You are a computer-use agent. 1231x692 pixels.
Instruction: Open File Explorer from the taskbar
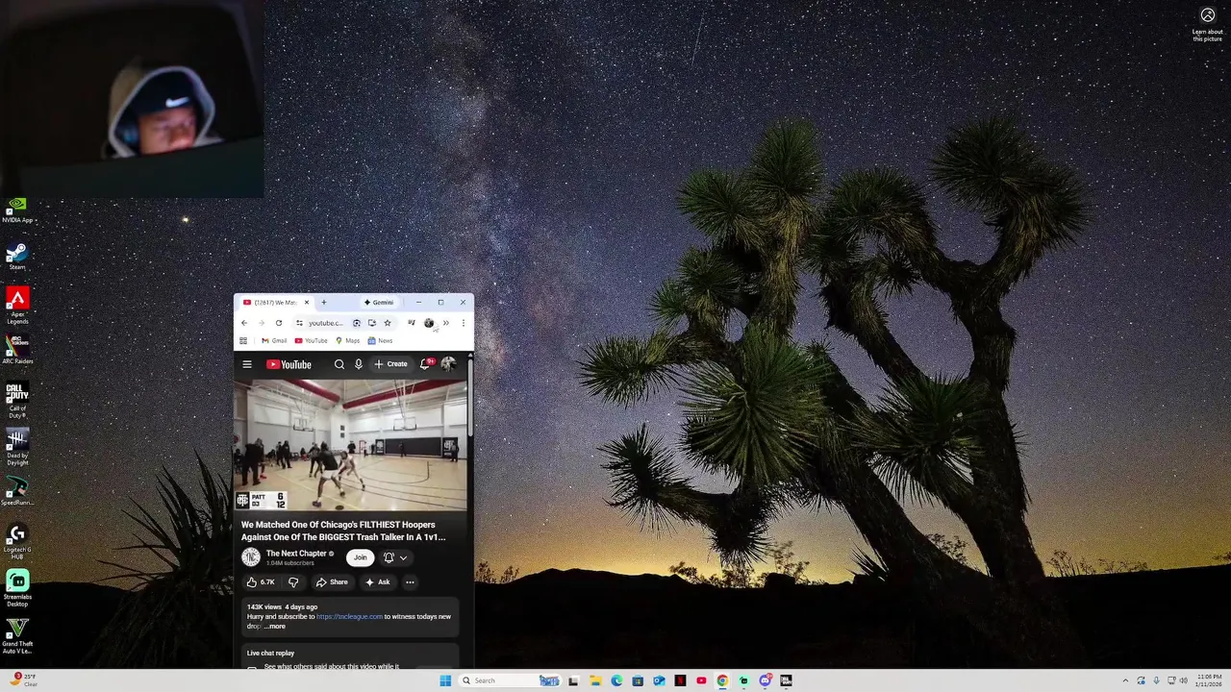coord(595,680)
